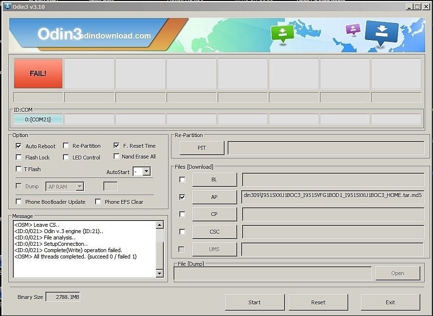This screenshot has width=433, height=316.
Task: Tick the BL file checkbox
Action: coord(182,180)
